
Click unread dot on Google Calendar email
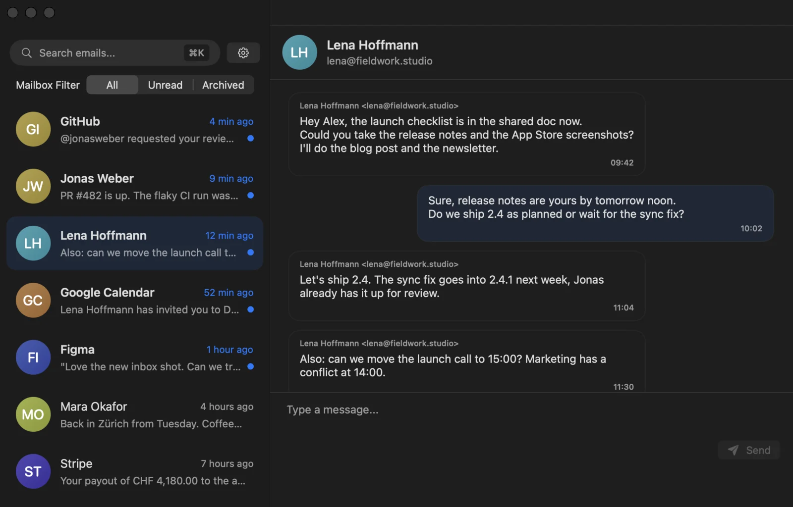pyautogui.click(x=250, y=309)
